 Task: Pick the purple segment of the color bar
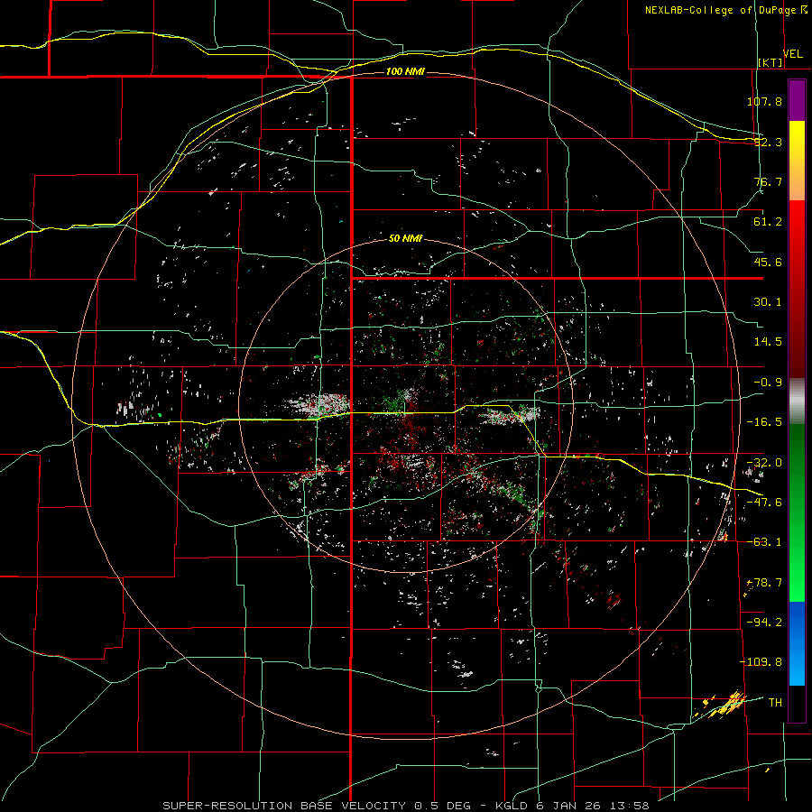[x=797, y=100]
